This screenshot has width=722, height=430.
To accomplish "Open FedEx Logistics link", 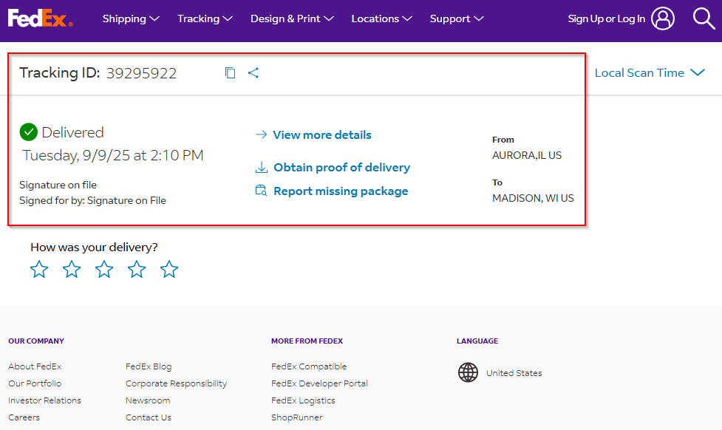I will 303,400.
